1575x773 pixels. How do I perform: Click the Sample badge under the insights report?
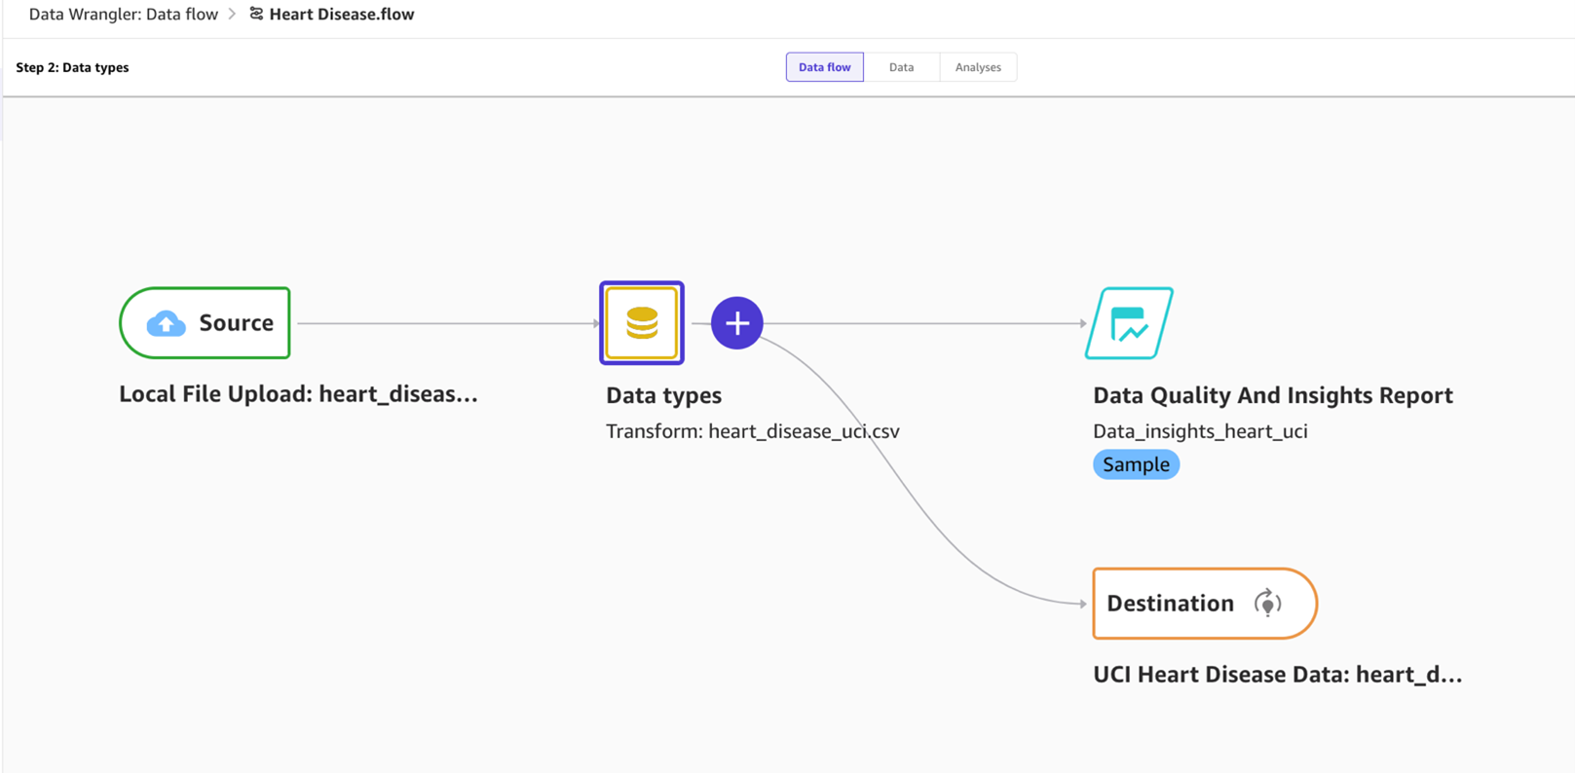point(1136,464)
